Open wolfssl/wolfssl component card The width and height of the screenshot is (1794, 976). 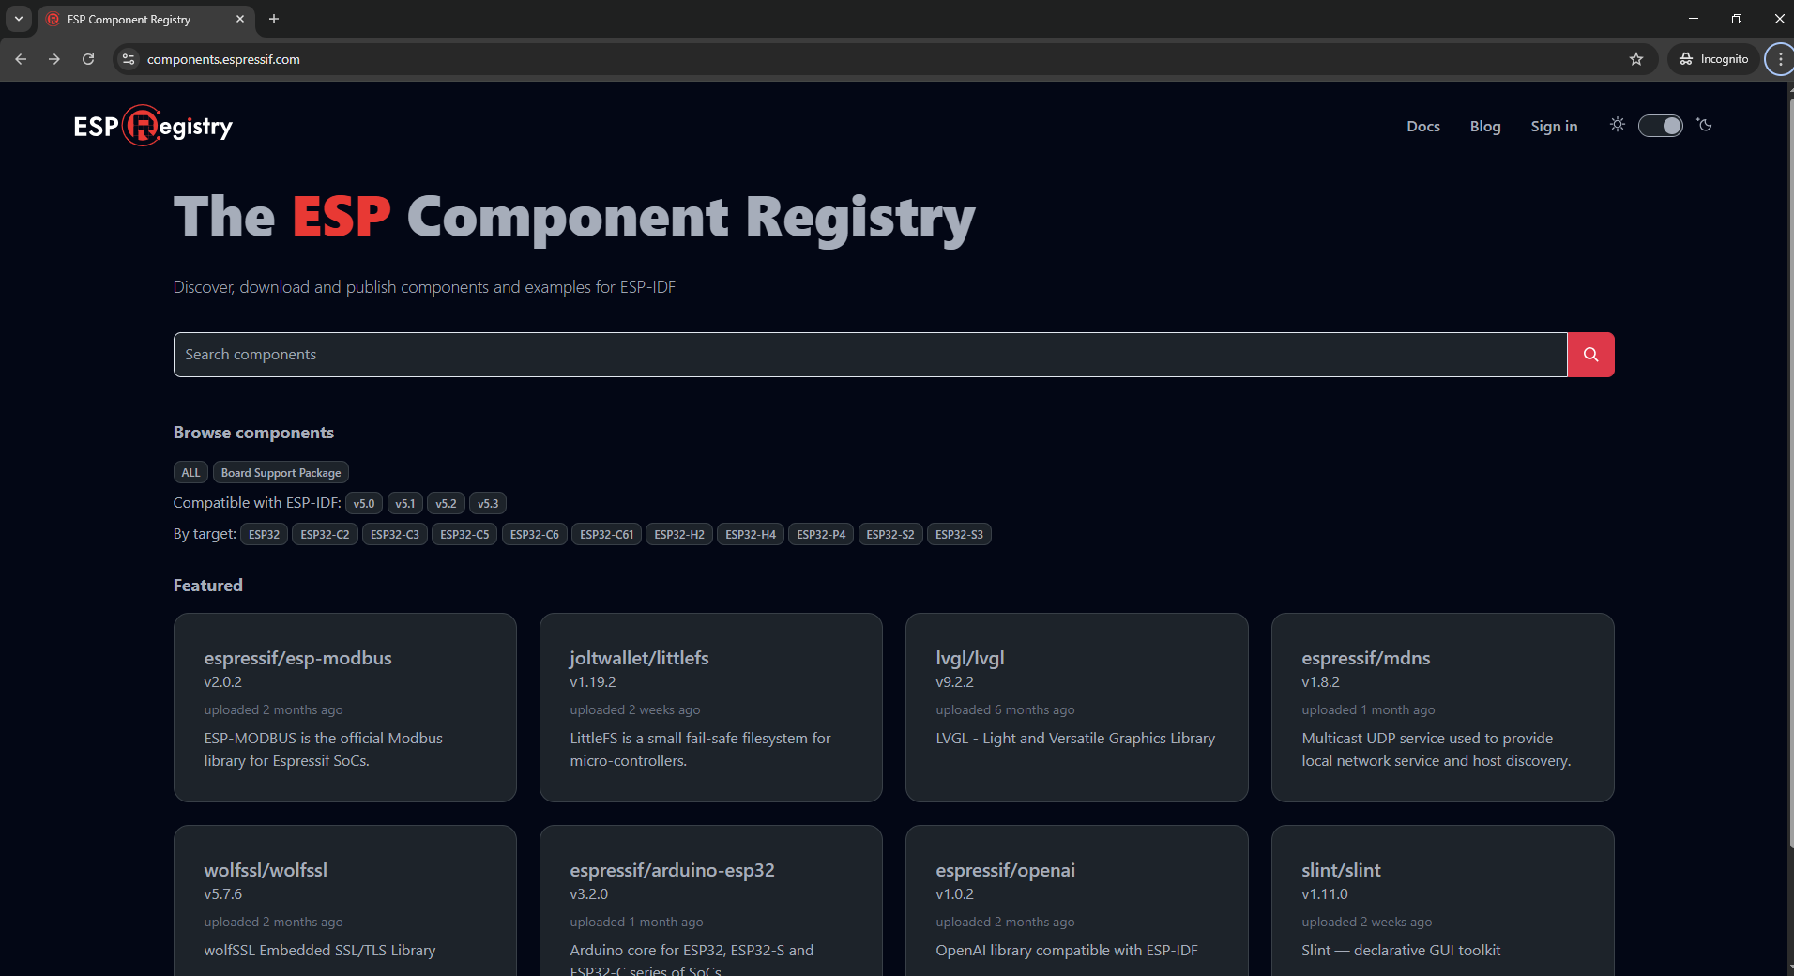point(345,901)
